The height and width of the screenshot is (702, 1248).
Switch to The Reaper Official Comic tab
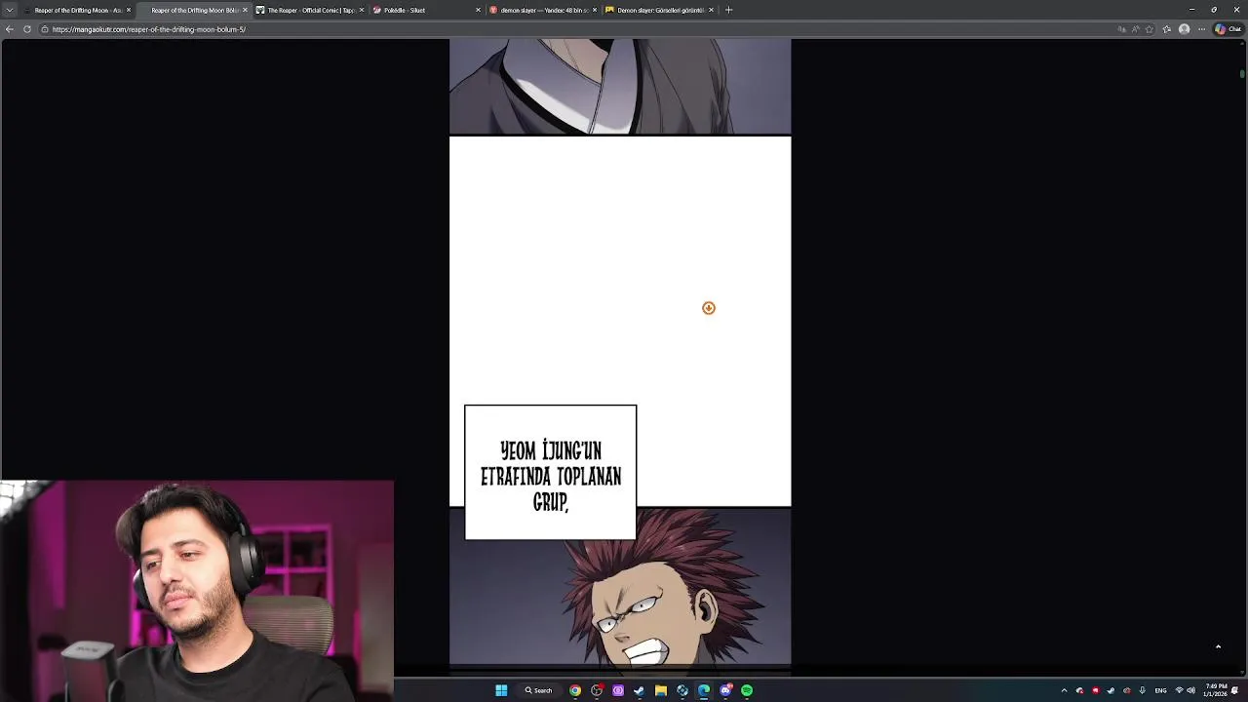[x=310, y=10]
